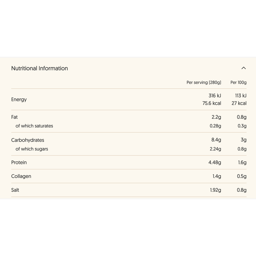
Task: Click the 1.4g collagen value
Action: pyautogui.click(x=217, y=176)
